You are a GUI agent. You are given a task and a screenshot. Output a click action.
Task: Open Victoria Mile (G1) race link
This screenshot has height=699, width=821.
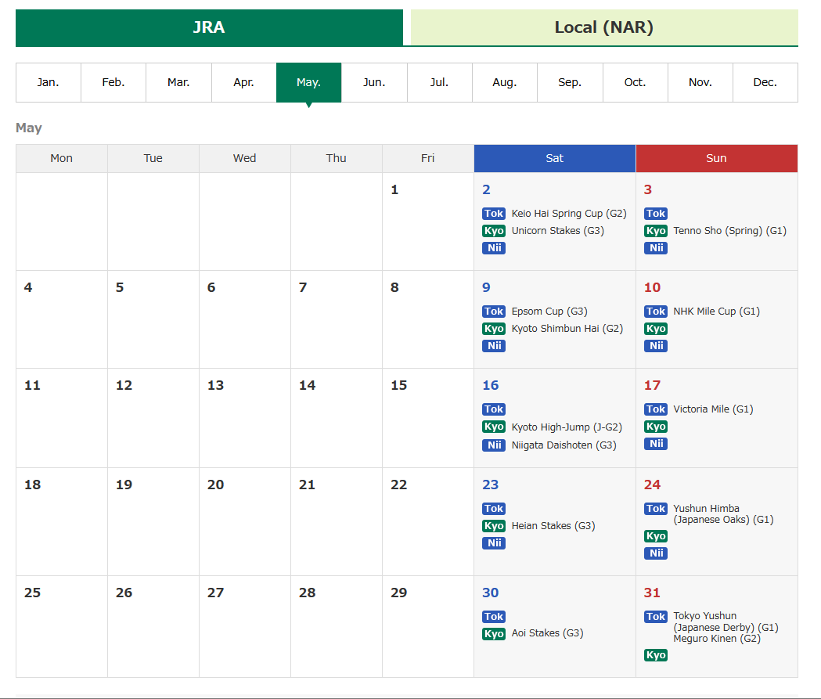pyautogui.click(x=713, y=409)
